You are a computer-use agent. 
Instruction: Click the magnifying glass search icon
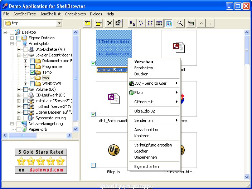(180, 23)
